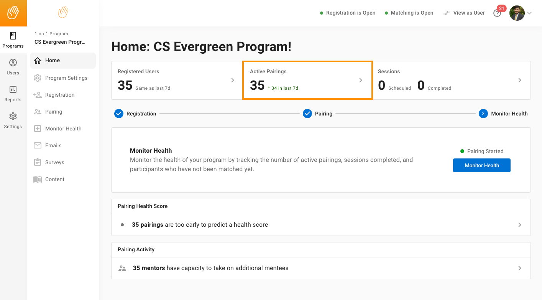Go to Registration in the sidebar
Viewport: 542px width, 300px height.
click(63, 95)
